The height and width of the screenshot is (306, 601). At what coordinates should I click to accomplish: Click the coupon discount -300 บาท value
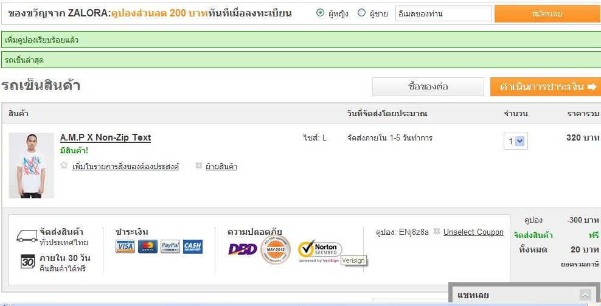pyautogui.click(x=583, y=220)
